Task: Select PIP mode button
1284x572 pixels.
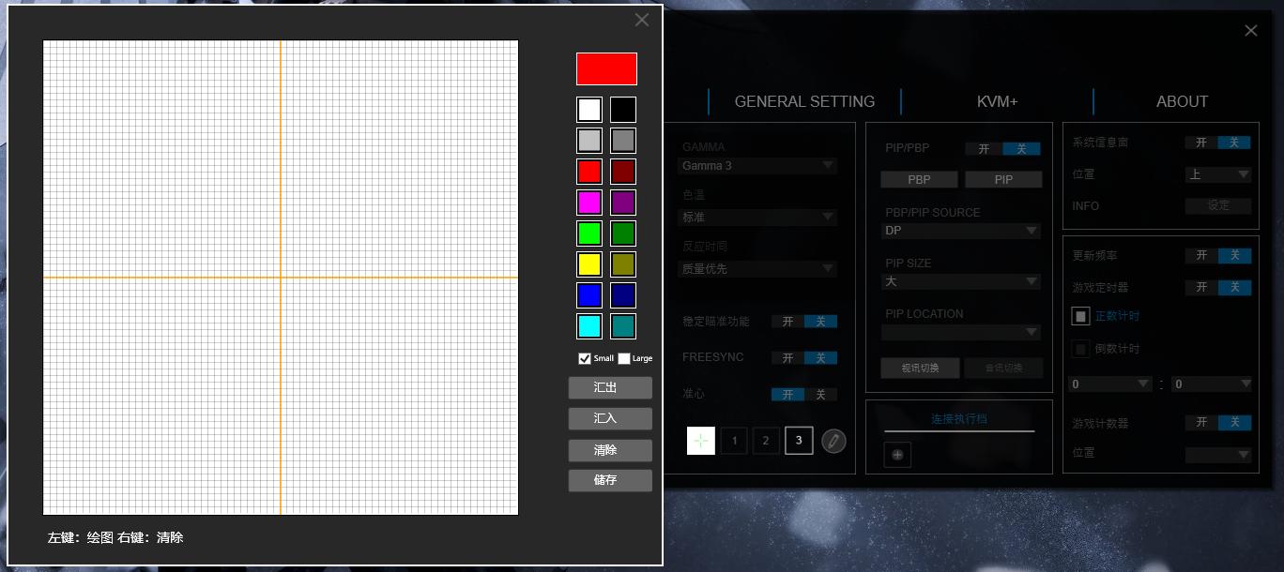Action: pos(1003,179)
